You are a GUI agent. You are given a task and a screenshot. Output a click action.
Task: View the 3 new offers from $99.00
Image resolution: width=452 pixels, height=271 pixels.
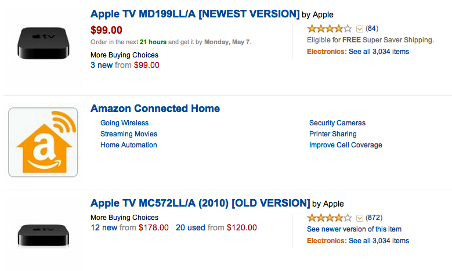(125, 65)
